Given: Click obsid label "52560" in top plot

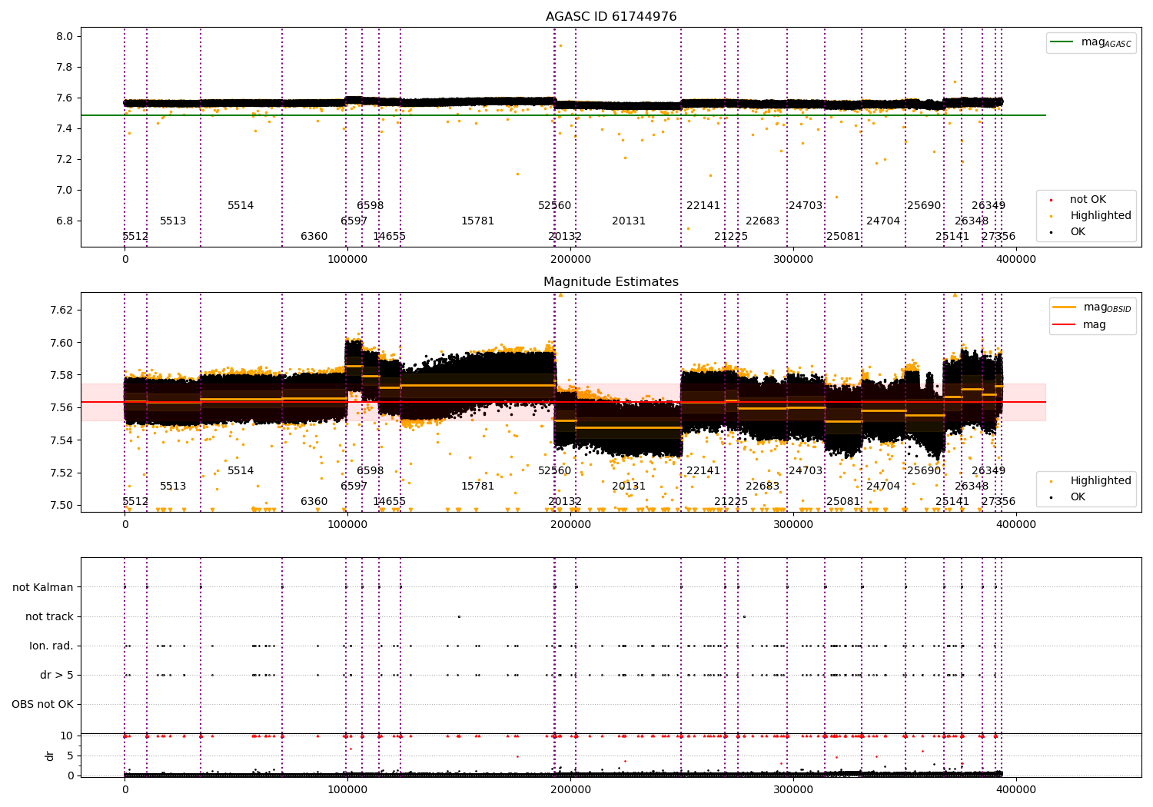Looking at the screenshot, I should [555, 206].
